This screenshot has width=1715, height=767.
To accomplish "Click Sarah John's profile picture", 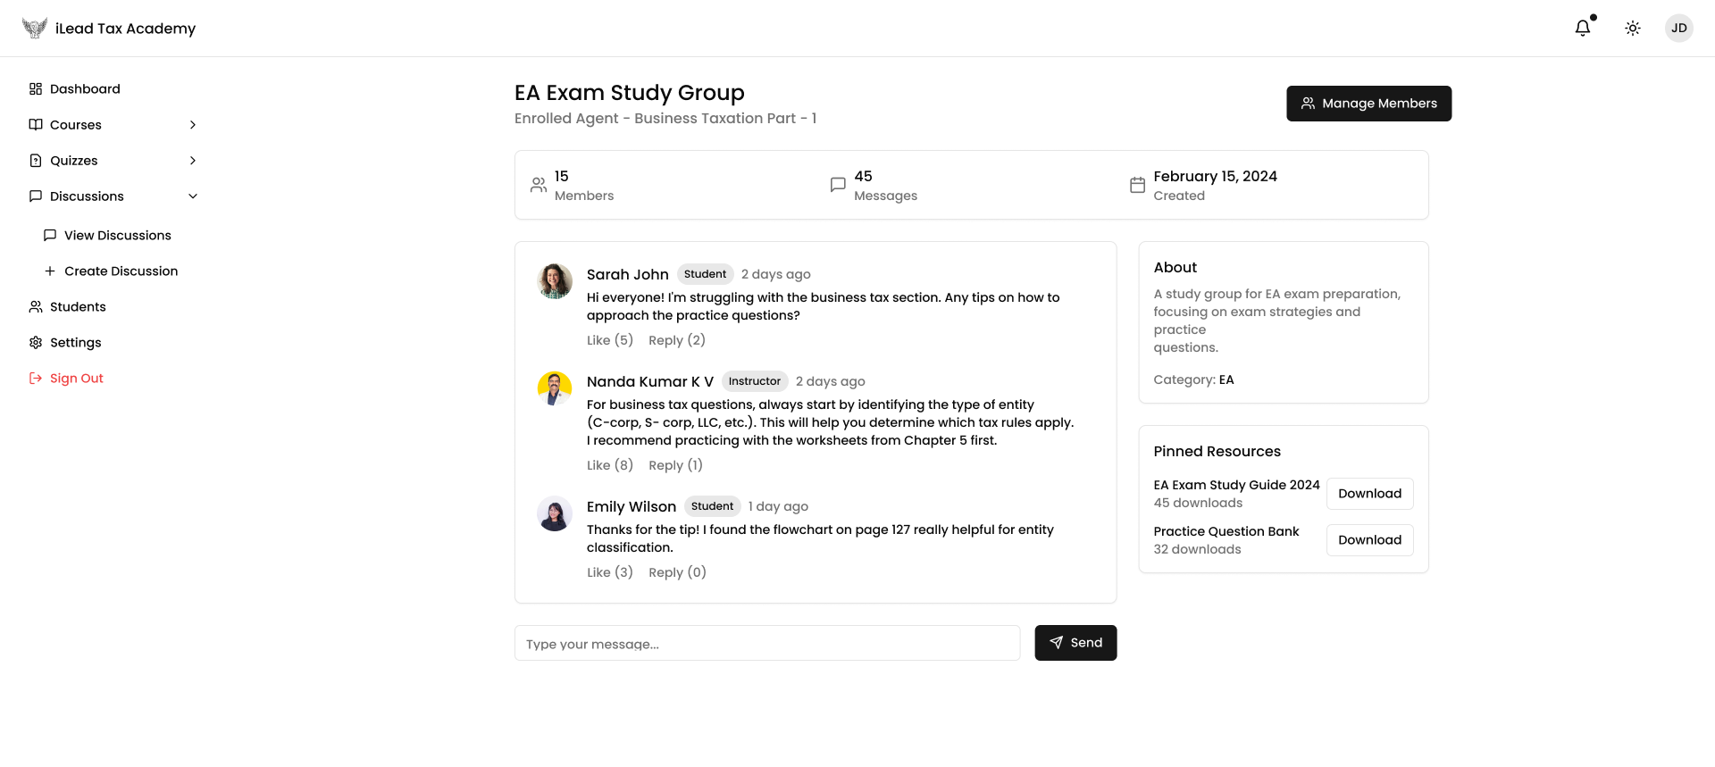I will (554, 281).
